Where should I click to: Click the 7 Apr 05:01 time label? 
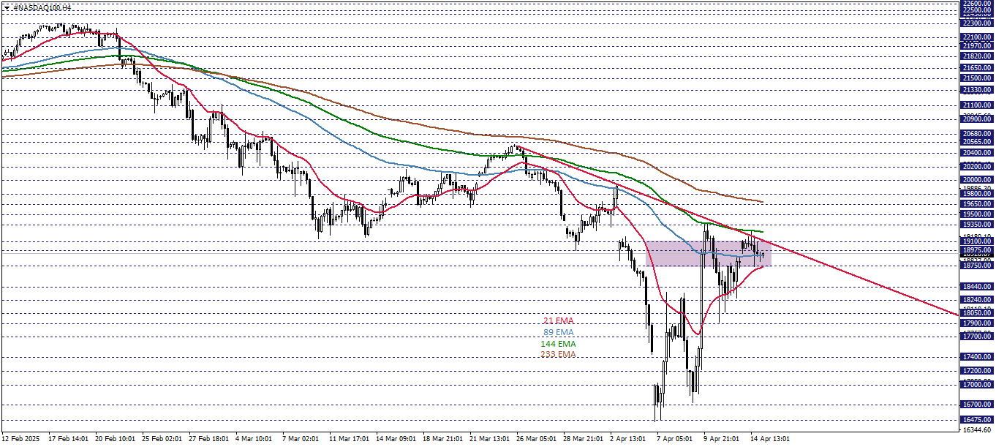[x=676, y=439]
